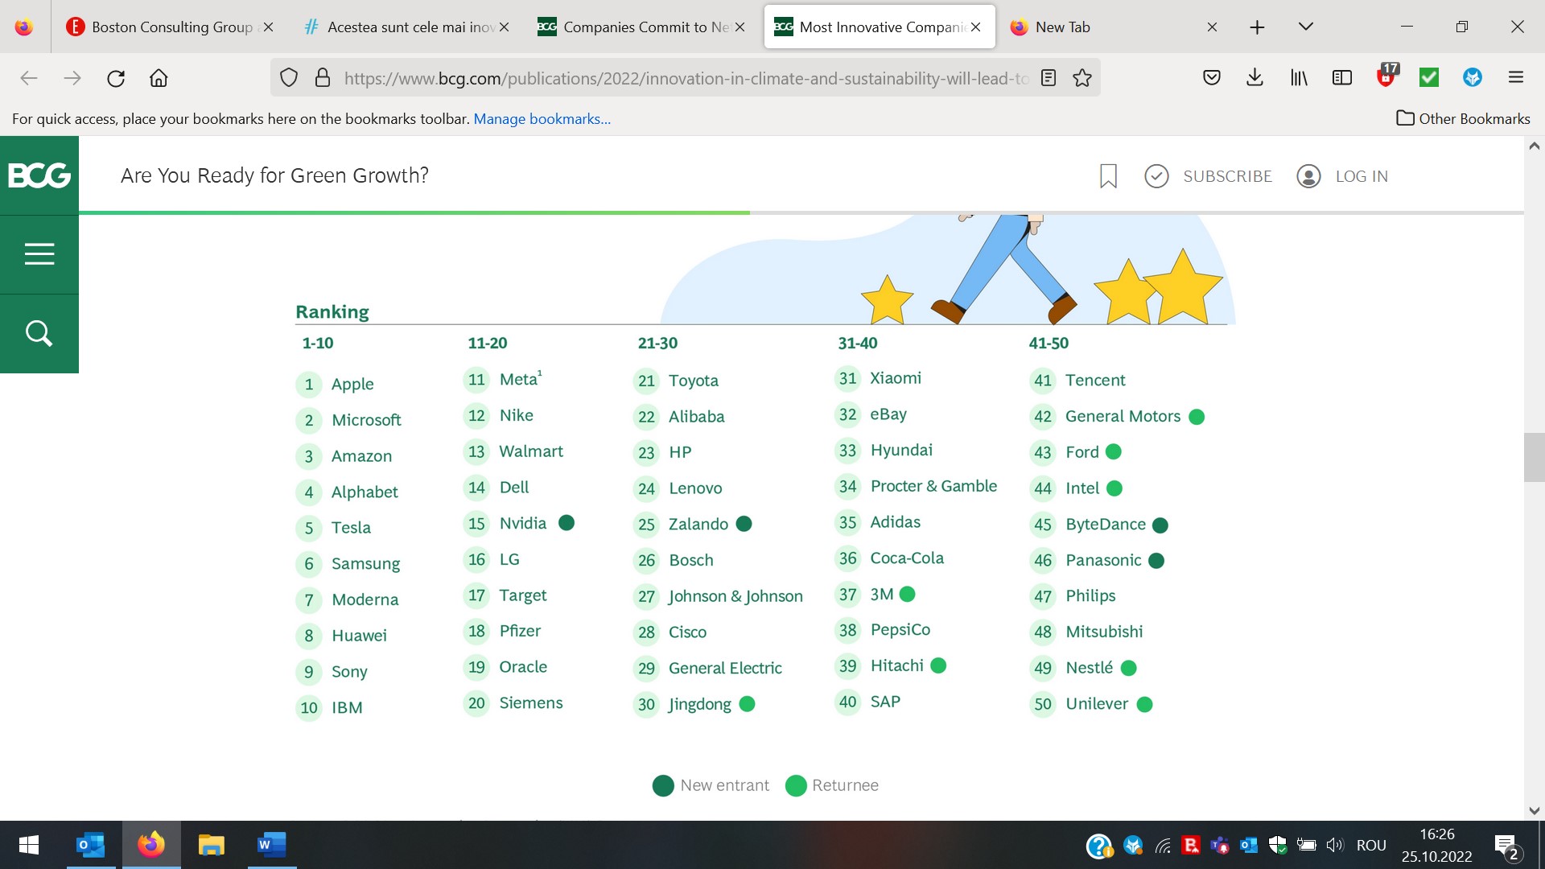This screenshot has width=1545, height=869.
Task: Click the SUBSCRIBE button
Action: [x=1208, y=176]
